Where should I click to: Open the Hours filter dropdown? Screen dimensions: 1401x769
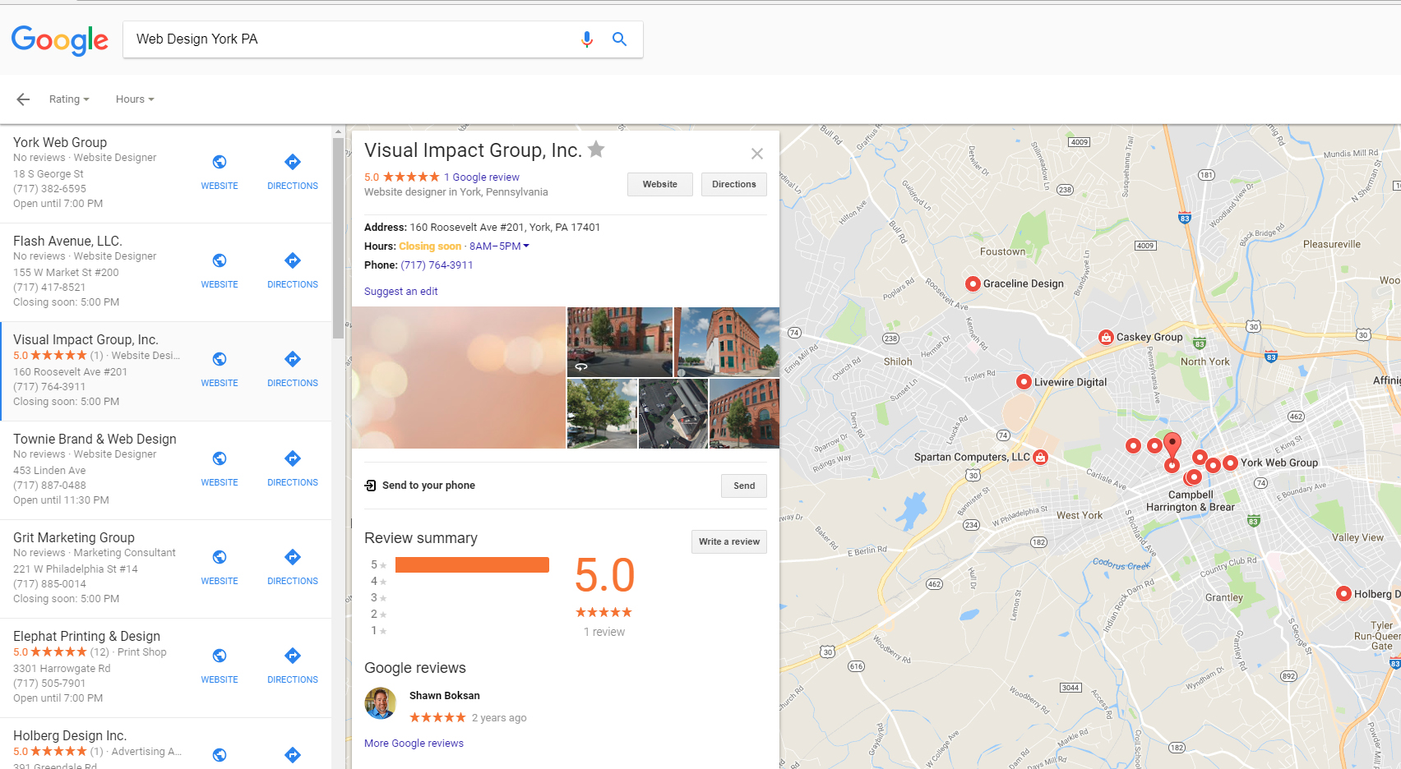[135, 99]
